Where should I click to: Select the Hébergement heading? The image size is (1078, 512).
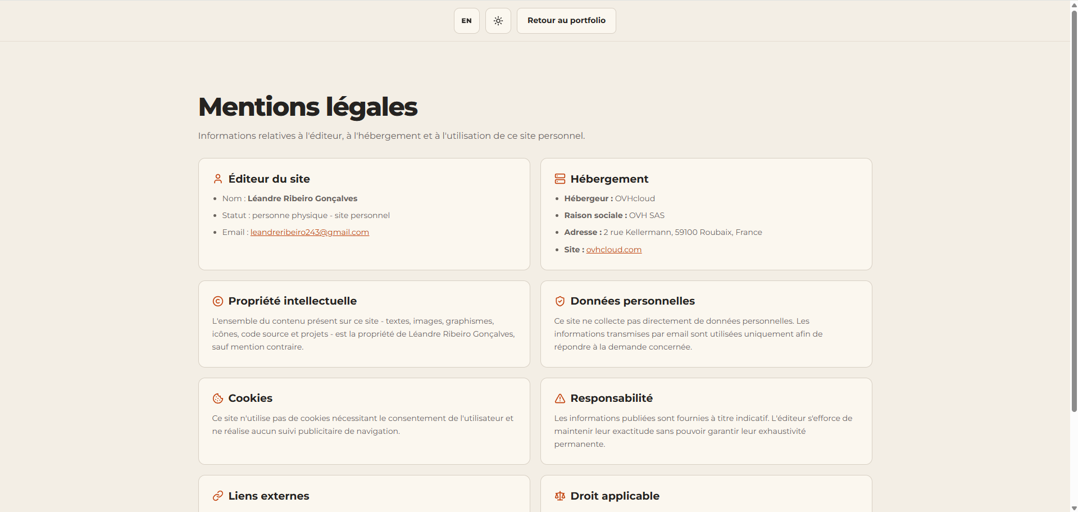[x=609, y=179]
